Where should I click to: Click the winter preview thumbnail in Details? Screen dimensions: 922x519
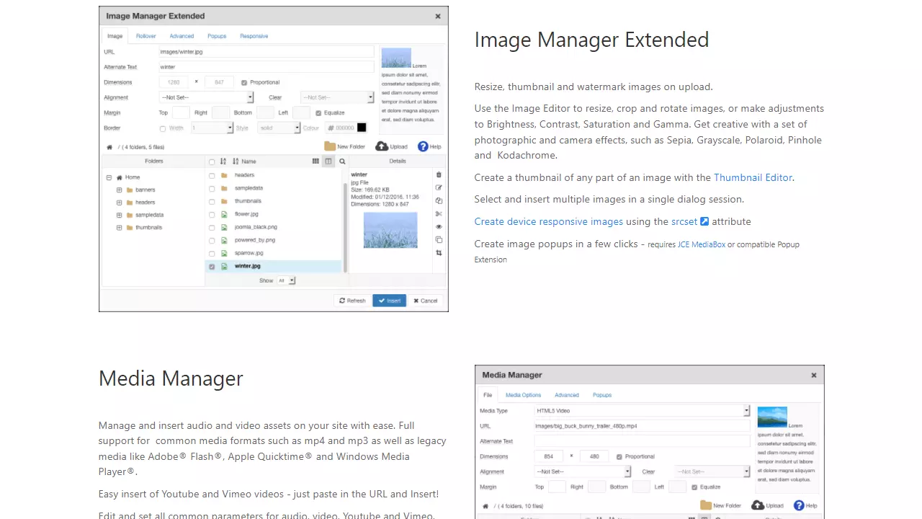click(390, 230)
